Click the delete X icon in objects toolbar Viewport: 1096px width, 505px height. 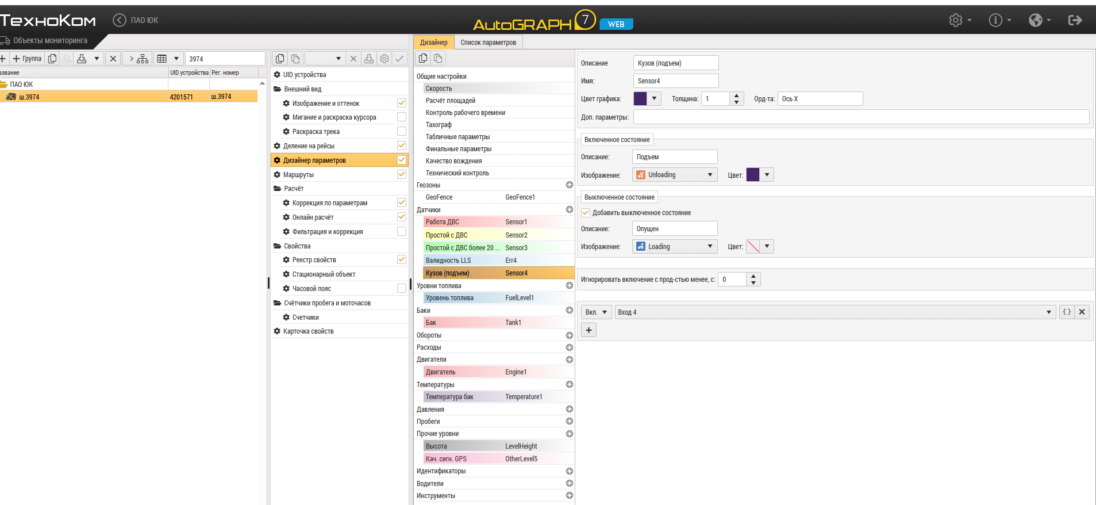[x=113, y=59]
